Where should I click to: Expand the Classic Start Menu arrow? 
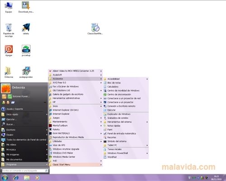pos(101,165)
